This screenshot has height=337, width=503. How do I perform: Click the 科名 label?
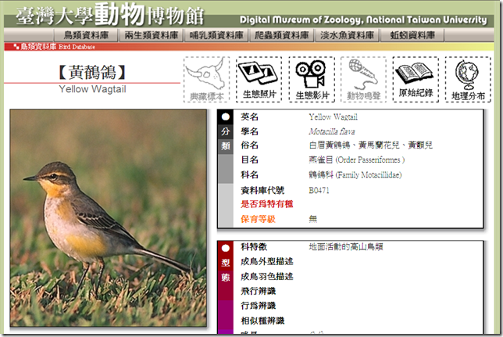pos(250,175)
